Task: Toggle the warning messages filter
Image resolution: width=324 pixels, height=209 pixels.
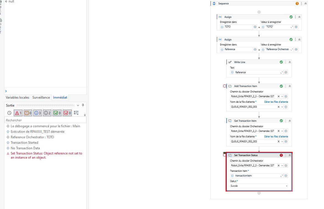Action: pyautogui.click(x=28, y=113)
